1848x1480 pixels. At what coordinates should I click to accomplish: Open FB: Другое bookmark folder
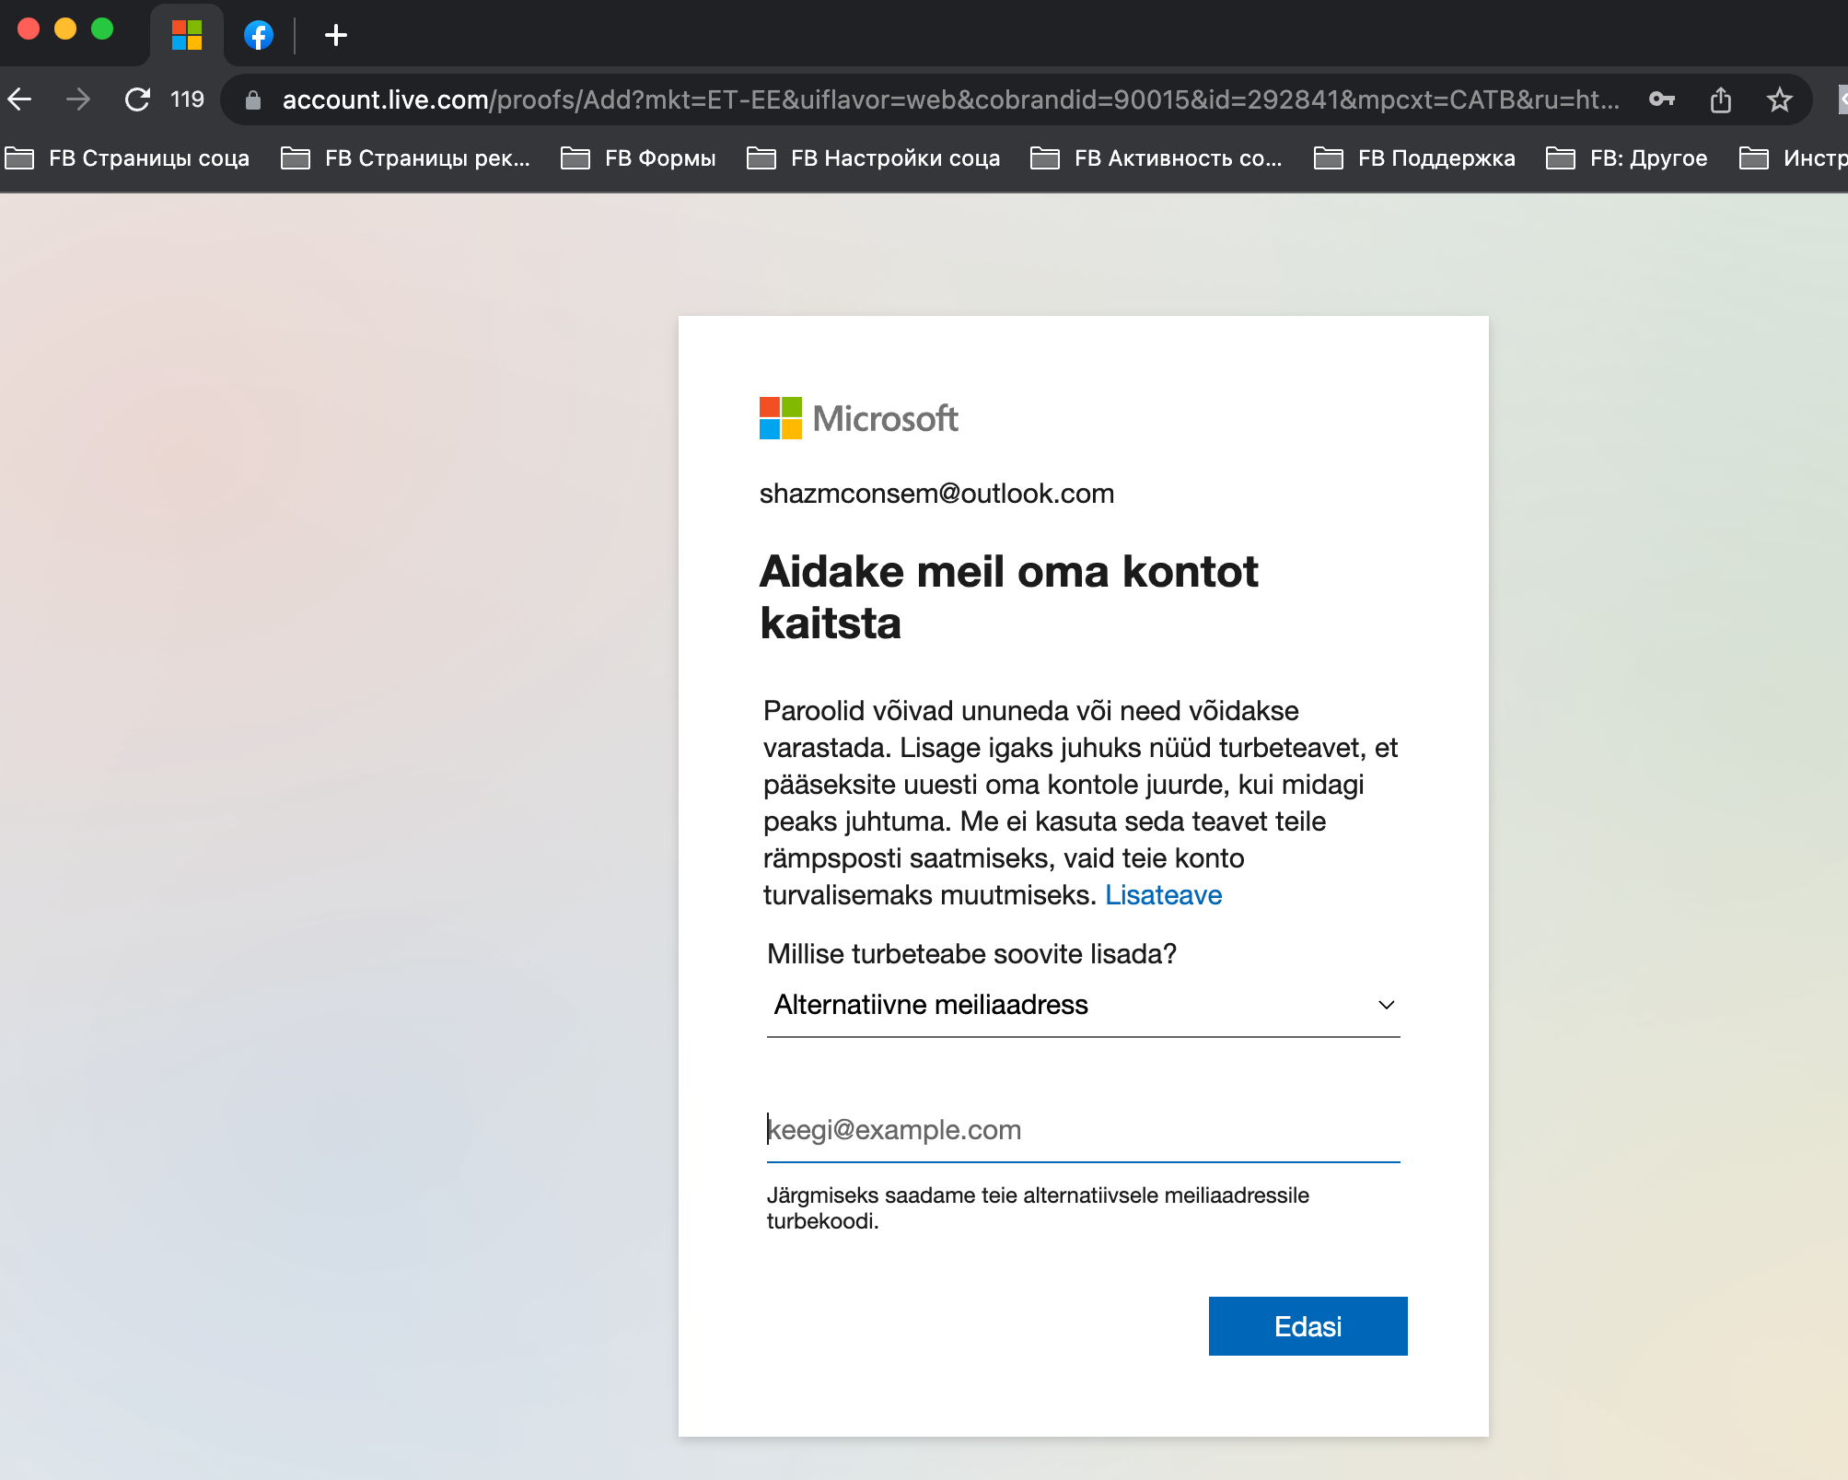click(x=1627, y=158)
